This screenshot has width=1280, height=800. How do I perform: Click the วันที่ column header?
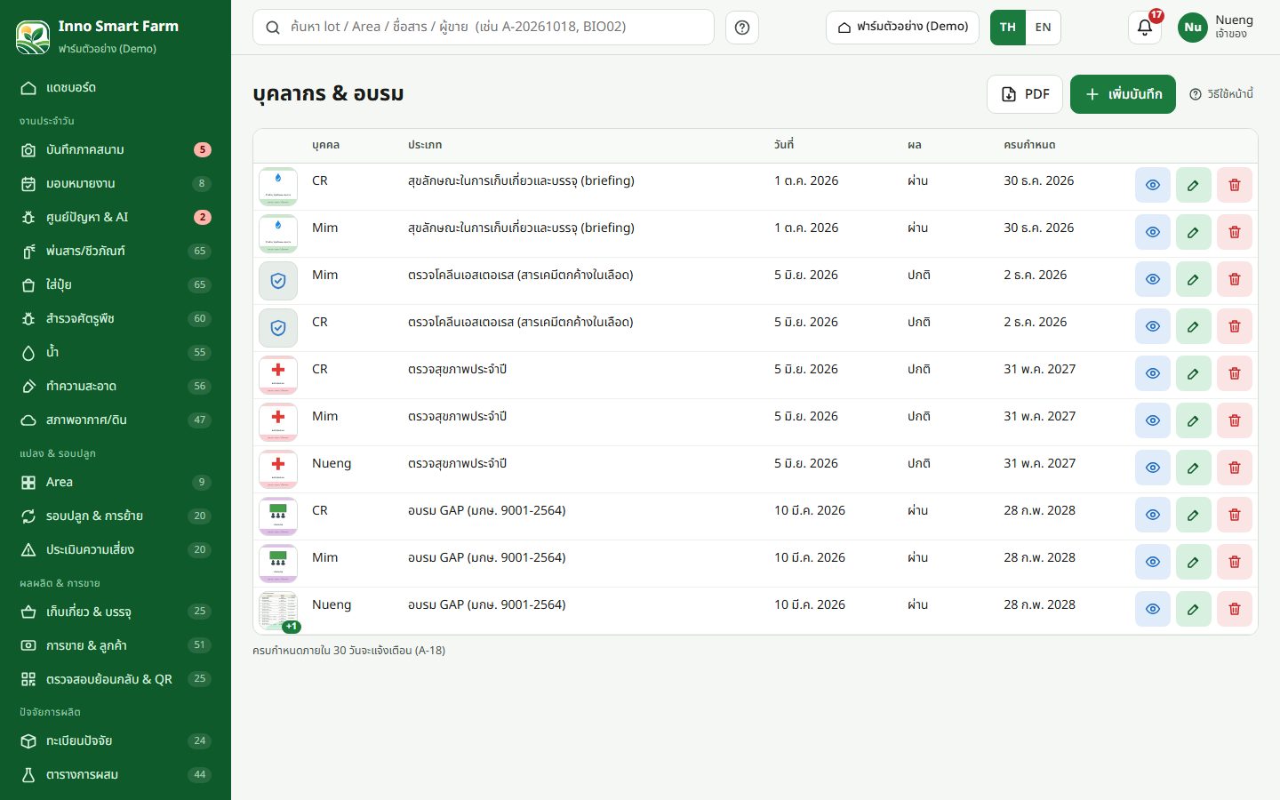(784, 145)
